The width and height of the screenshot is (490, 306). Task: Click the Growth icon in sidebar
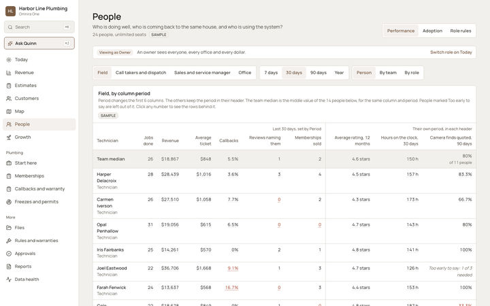coord(9,137)
